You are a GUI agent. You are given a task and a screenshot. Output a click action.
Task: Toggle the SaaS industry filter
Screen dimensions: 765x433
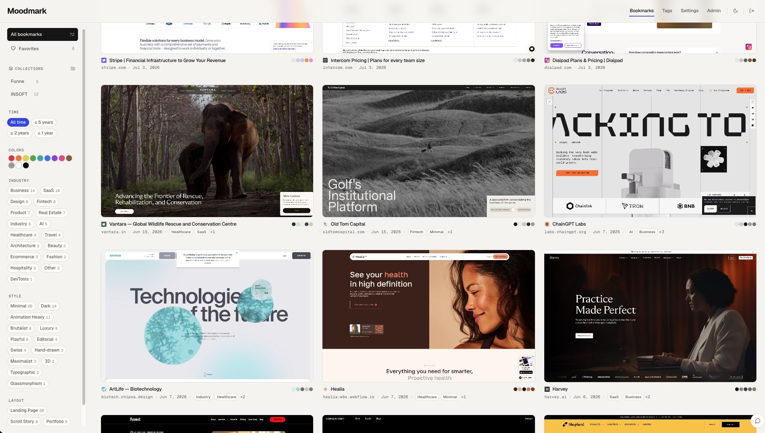click(x=51, y=190)
